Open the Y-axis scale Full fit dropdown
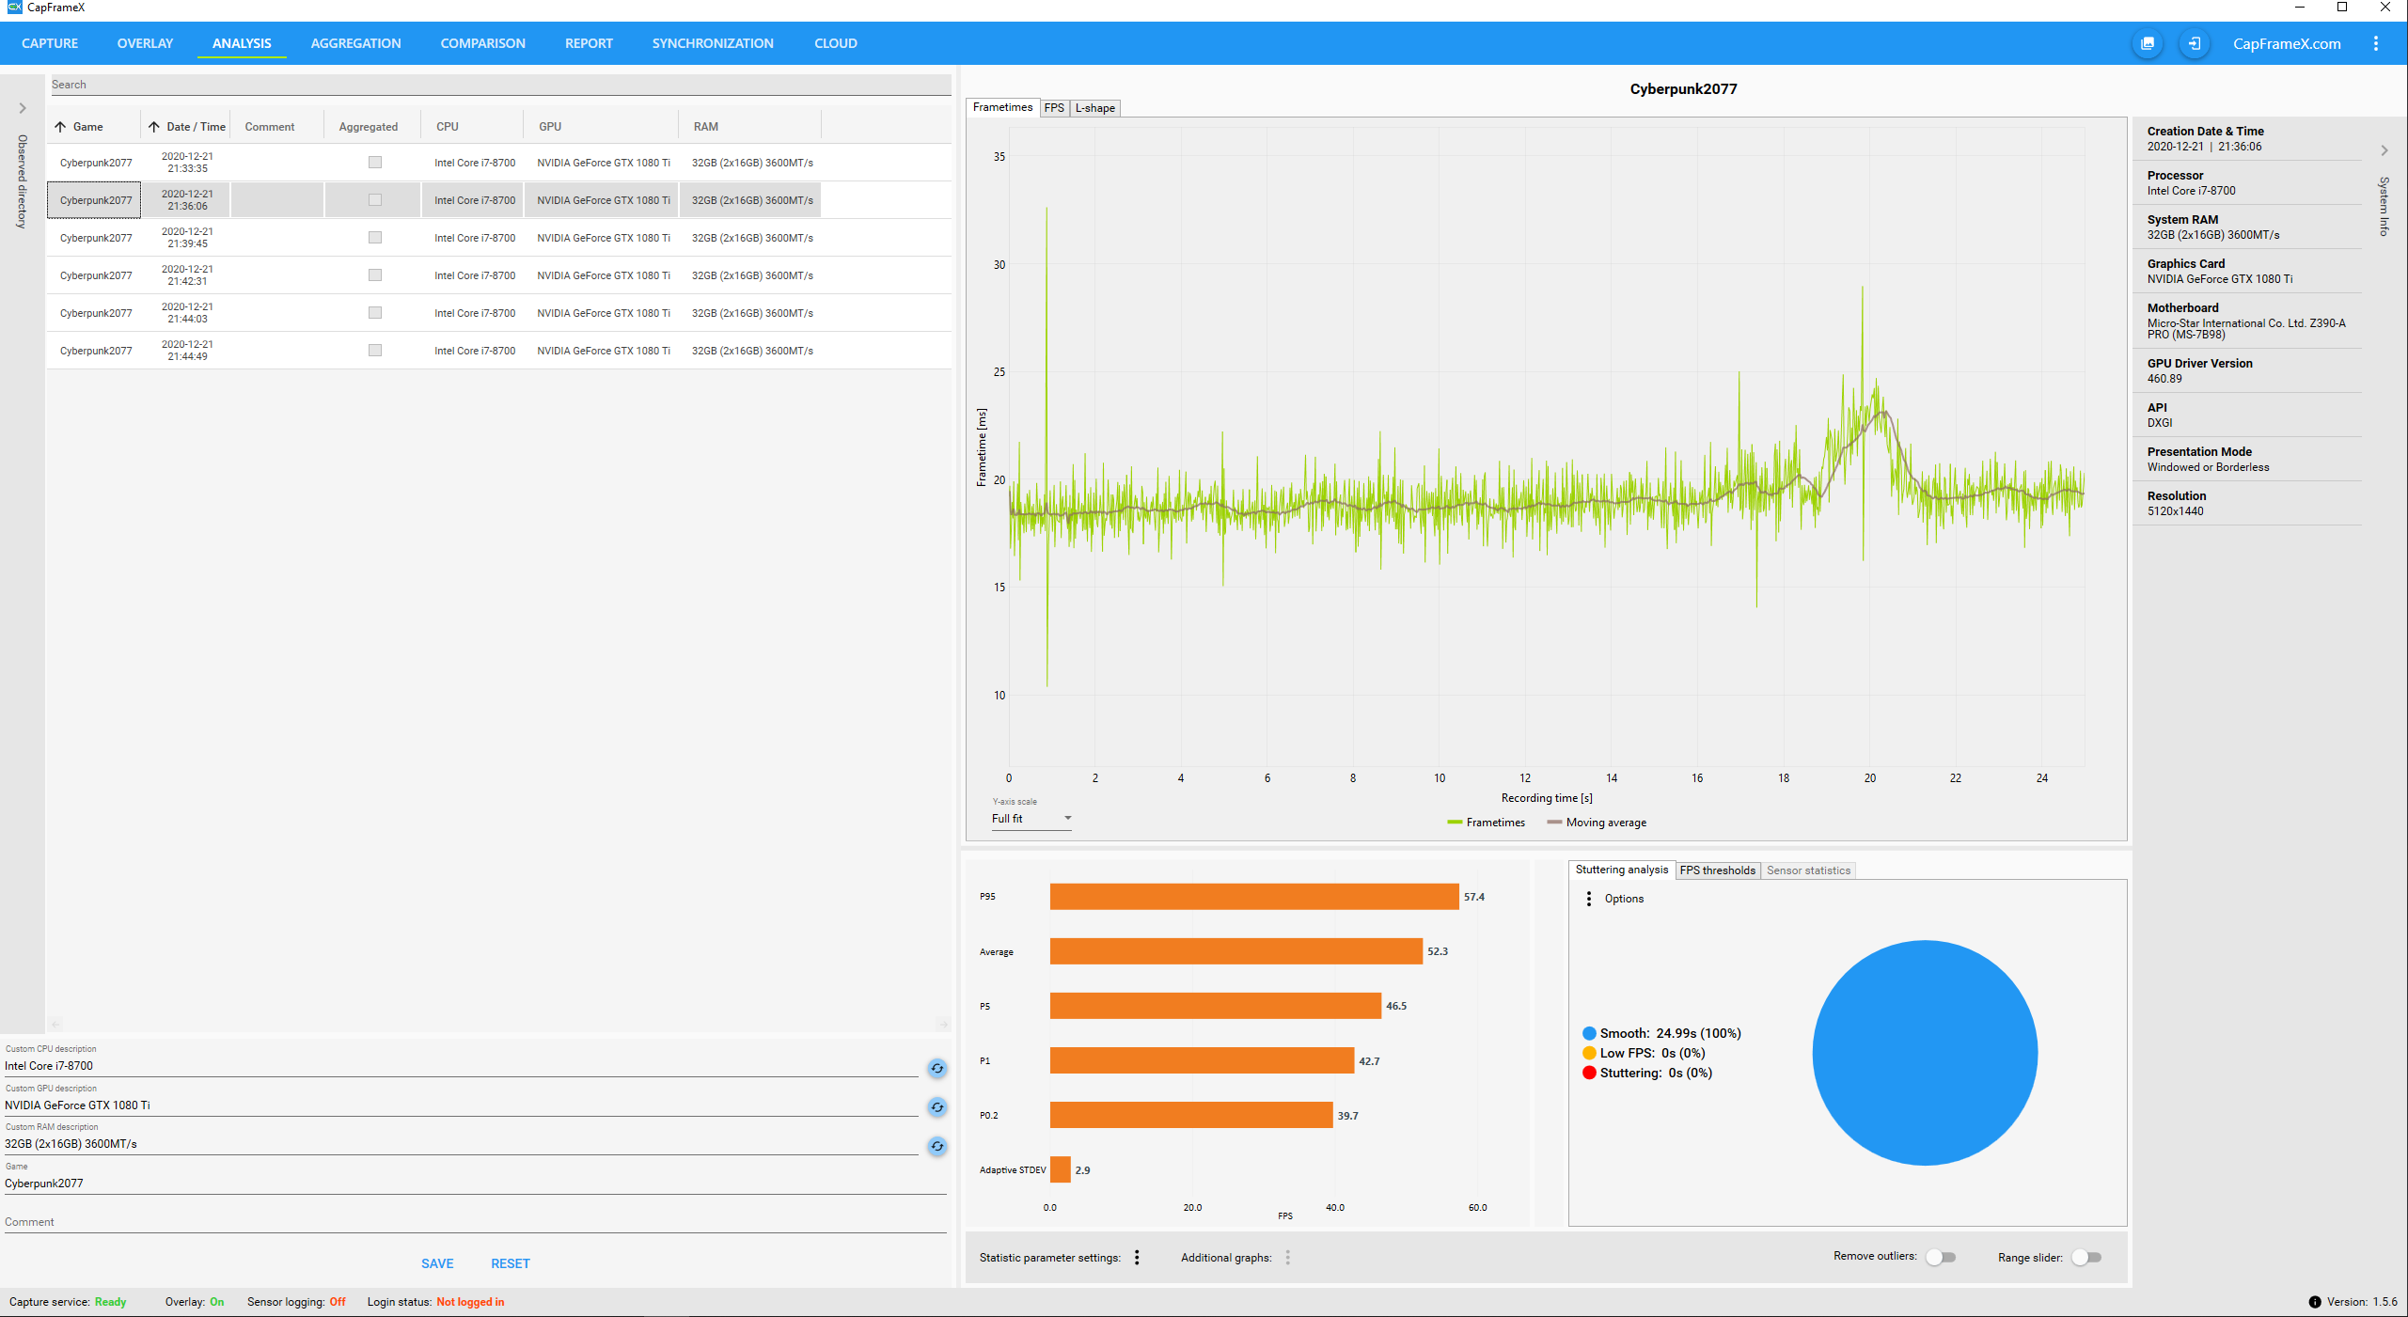The width and height of the screenshot is (2408, 1317). pyautogui.click(x=1031, y=819)
